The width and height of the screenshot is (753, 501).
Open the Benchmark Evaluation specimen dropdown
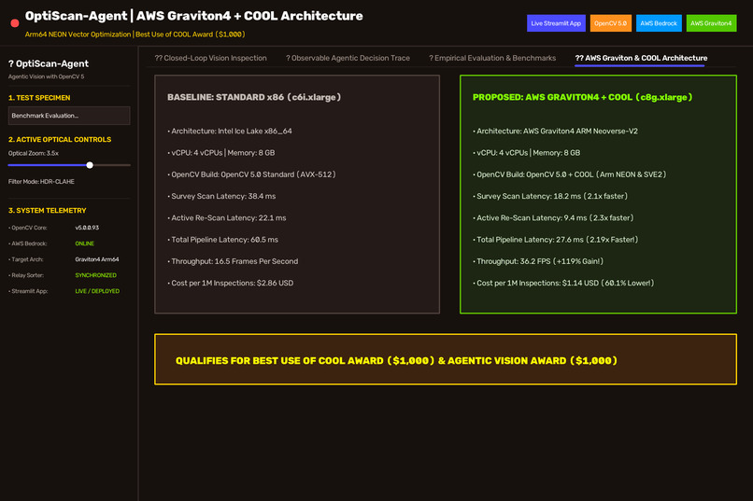(69, 116)
